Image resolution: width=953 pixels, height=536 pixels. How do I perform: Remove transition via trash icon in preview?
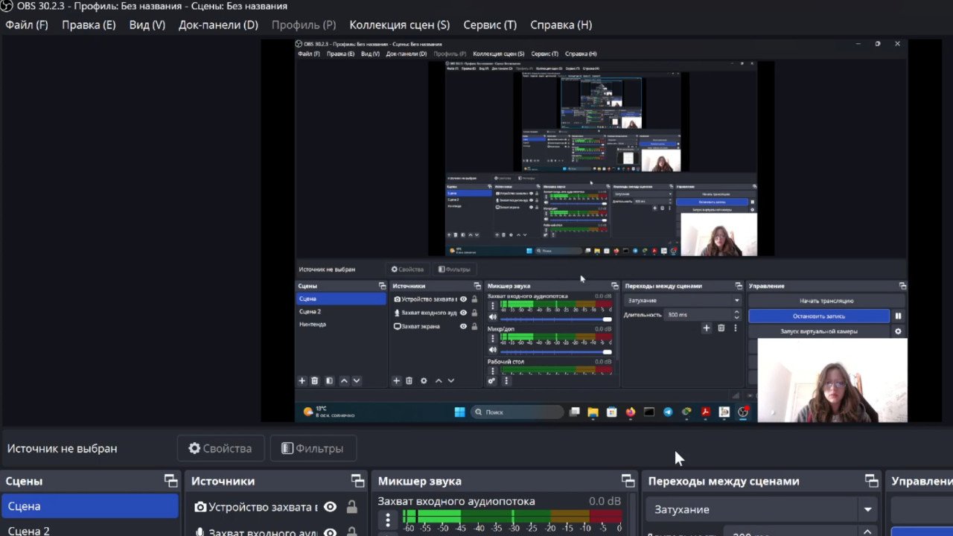721,328
